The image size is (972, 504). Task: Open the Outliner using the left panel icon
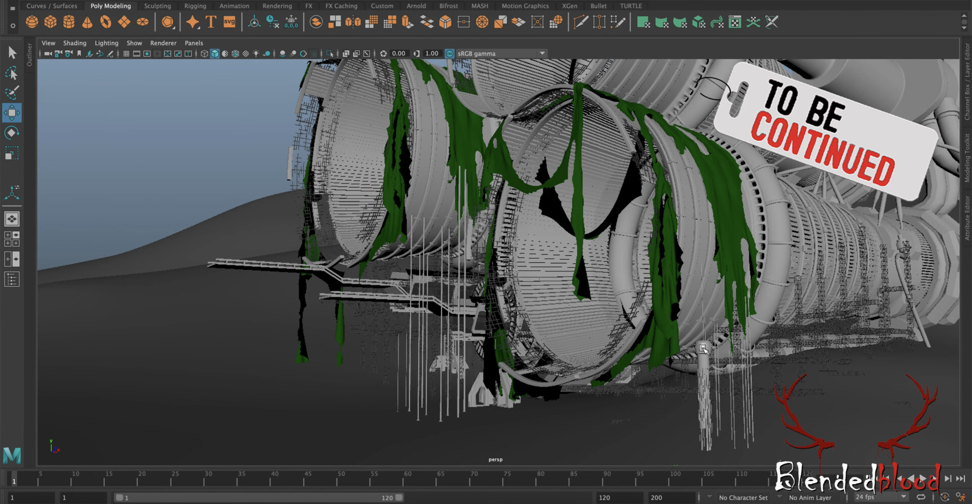coord(29,53)
